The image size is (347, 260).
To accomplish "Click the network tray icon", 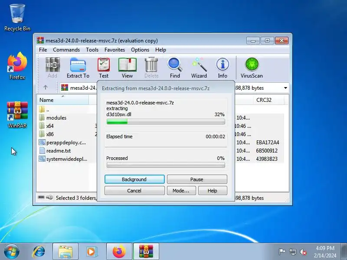I will [x=292, y=252].
